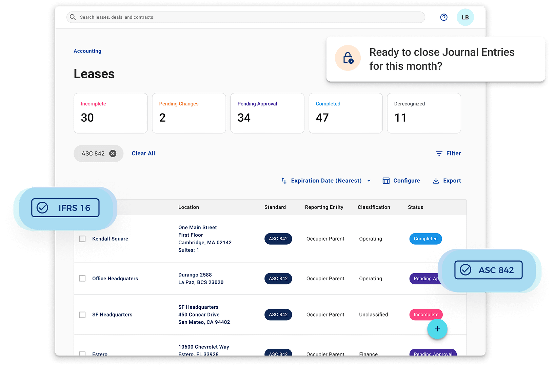Click the Clear All link

(x=143, y=154)
